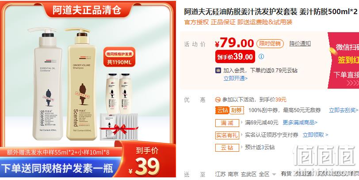Viewport: 359px width, 180px height.
Task: Select the 满减 promotion tag
Action: coord(227,123)
